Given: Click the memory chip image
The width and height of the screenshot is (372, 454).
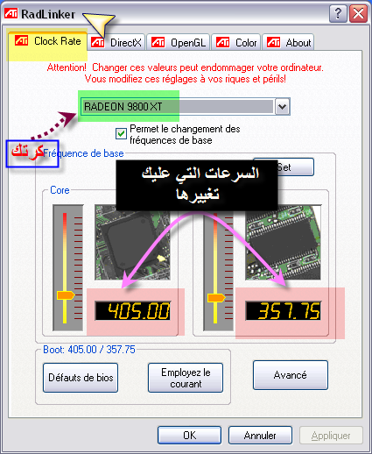Looking at the screenshot, I should pos(283,243).
